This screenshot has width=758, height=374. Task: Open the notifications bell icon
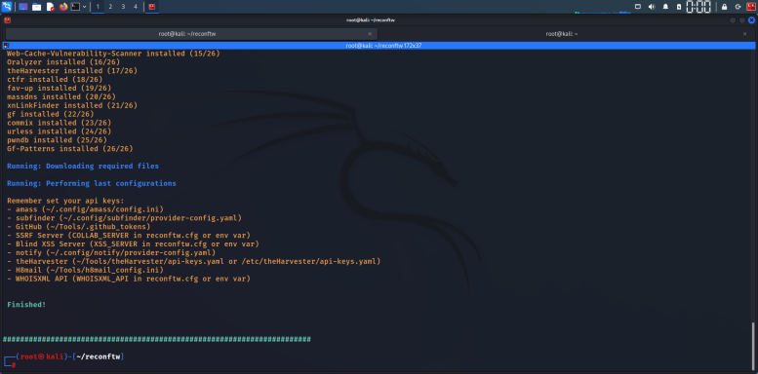click(665, 7)
